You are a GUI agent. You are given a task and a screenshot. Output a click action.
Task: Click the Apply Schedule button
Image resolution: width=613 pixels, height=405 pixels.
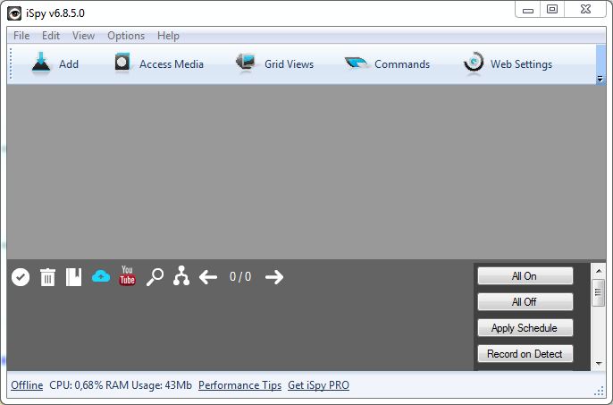pos(525,328)
